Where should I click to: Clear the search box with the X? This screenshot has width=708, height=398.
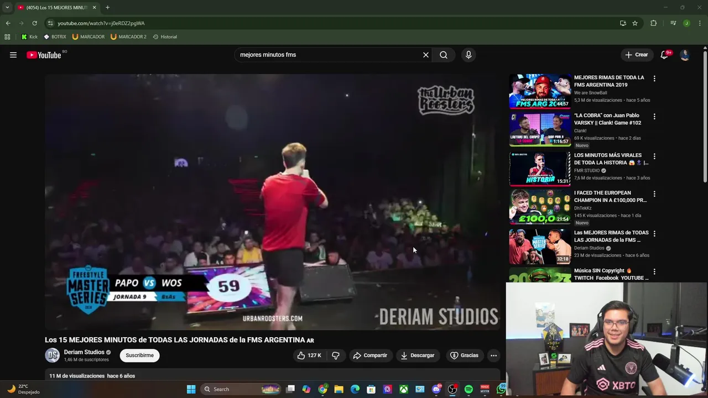tap(426, 55)
